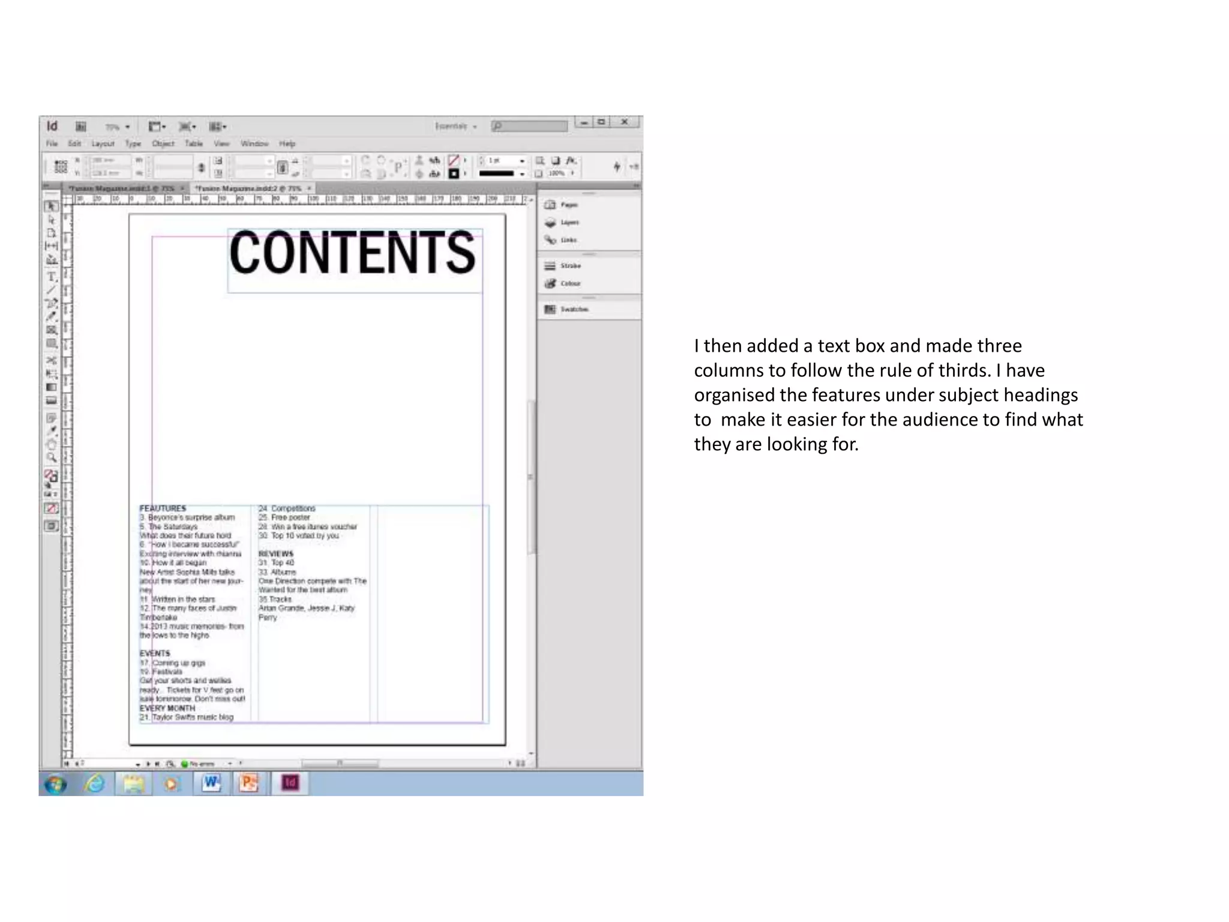Screen dimensions: 1229x922
Task: Toggle fill and stroke swatch in toolbox
Action: [x=51, y=476]
